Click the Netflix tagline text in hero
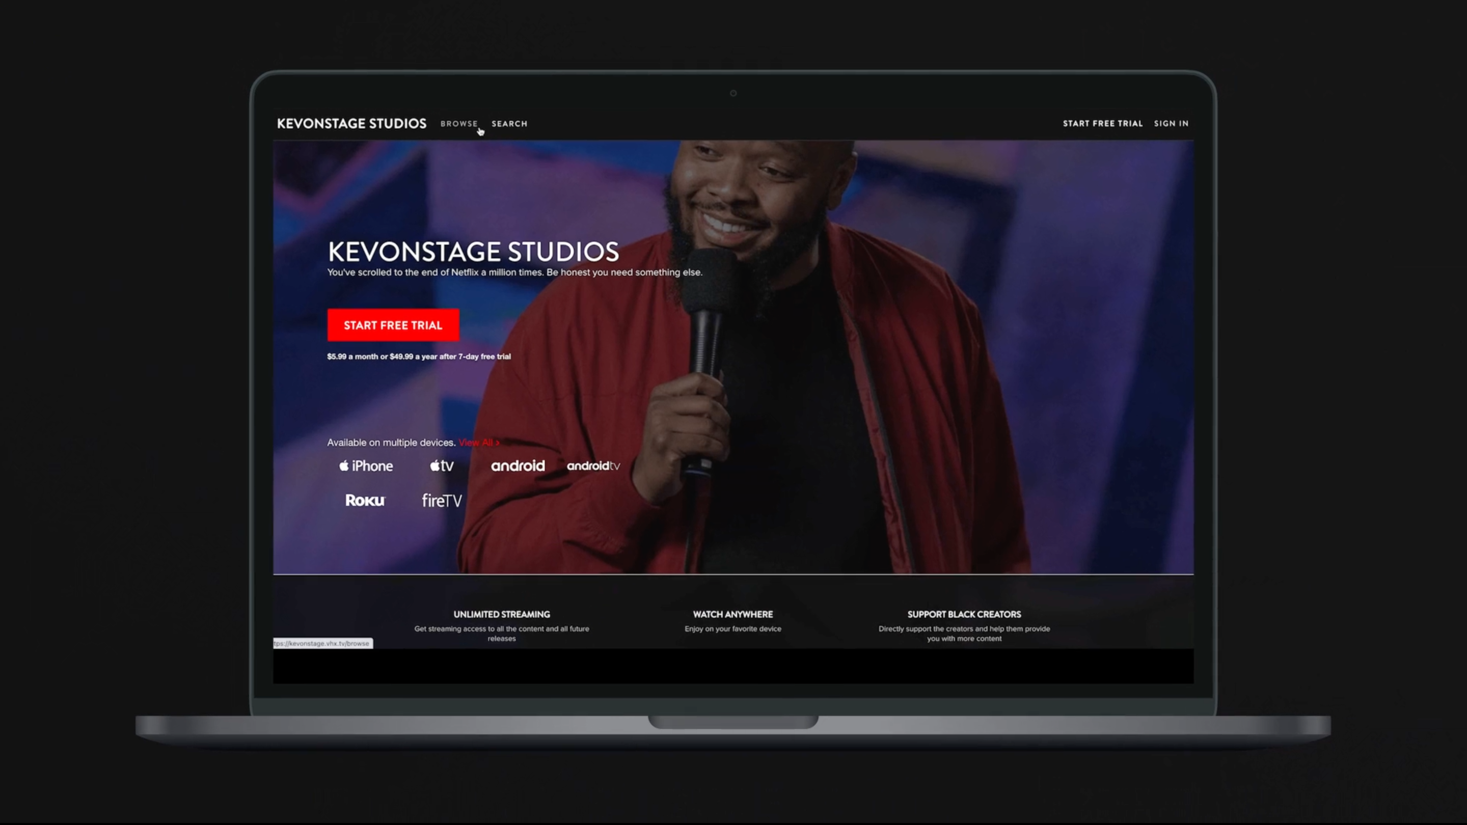Image resolution: width=1467 pixels, height=825 pixels. (515, 272)
